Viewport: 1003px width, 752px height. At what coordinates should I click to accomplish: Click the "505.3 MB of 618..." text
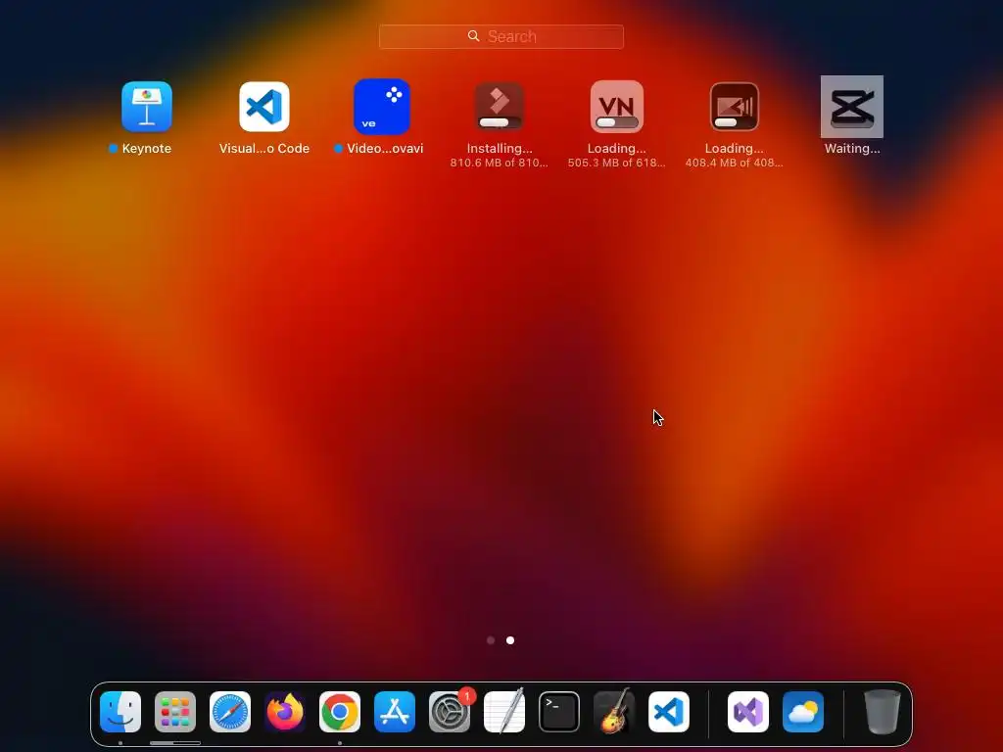[x=617, y=163]
